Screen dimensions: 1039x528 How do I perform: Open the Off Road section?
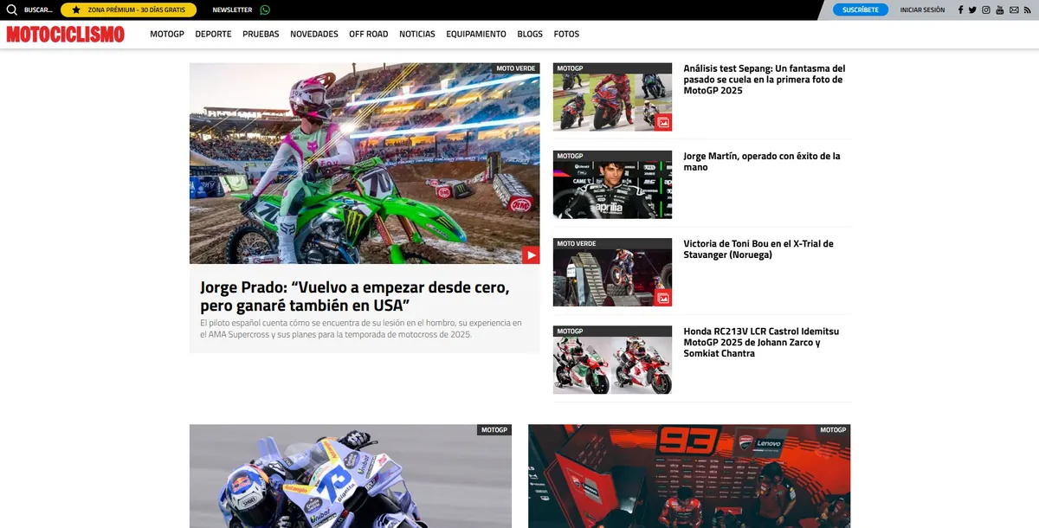[x=369, y=34]
